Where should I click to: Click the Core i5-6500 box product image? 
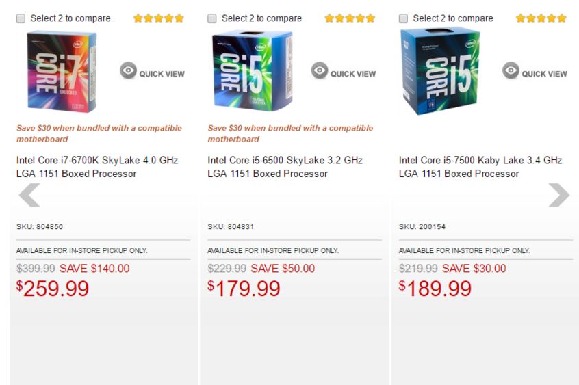click(246, 72)
